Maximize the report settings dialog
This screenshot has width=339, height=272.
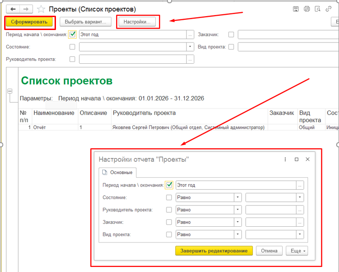pos(296,159)
